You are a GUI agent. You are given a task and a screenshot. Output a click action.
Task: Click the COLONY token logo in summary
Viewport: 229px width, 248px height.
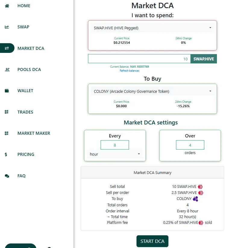(x=195, y=199)
